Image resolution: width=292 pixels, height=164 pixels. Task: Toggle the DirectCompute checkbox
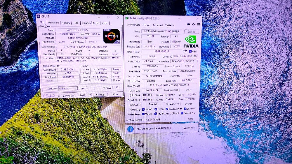(x=167, y=109)
